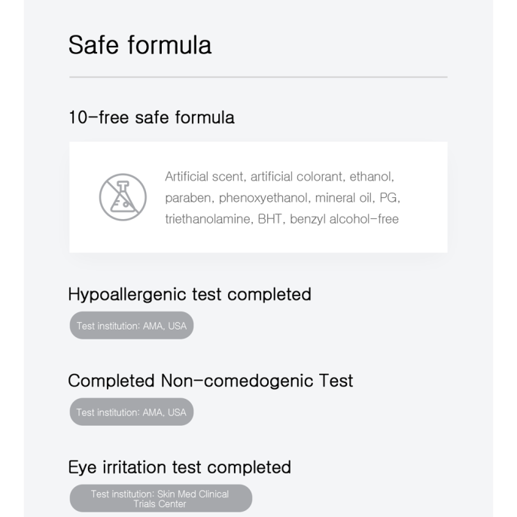This screenshot has width=517, height=517.
Task: Click the Skin Med Clinical Trials Center badge
Action: pos(161,498)
